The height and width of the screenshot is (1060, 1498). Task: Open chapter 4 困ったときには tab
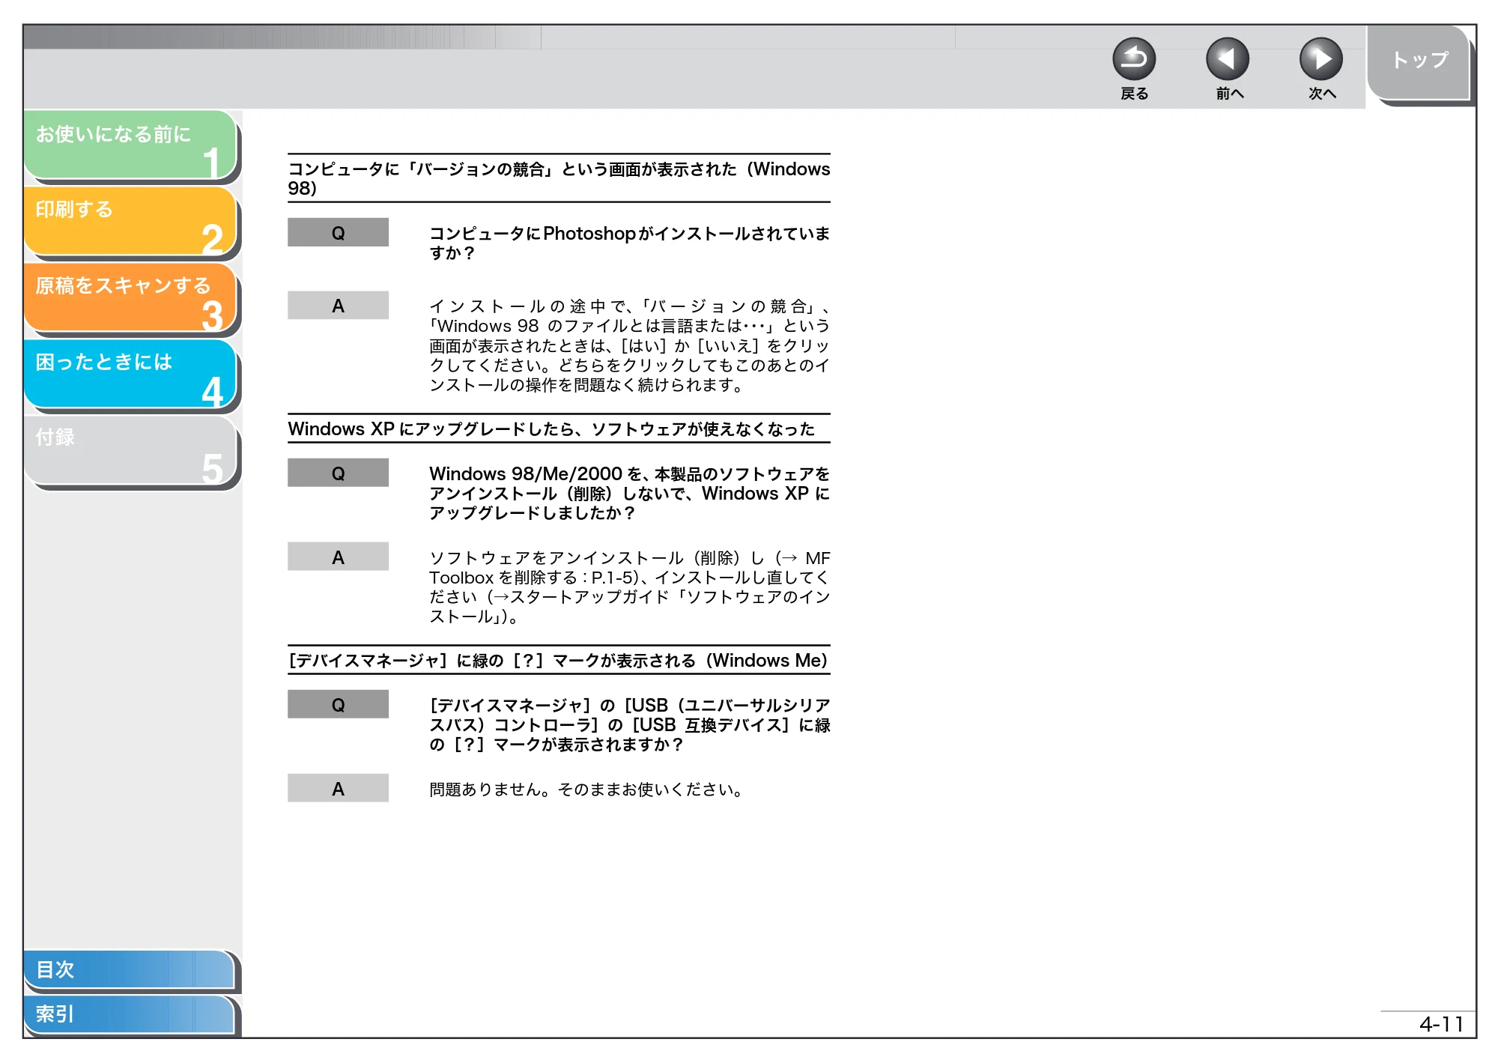pos(131,374)
